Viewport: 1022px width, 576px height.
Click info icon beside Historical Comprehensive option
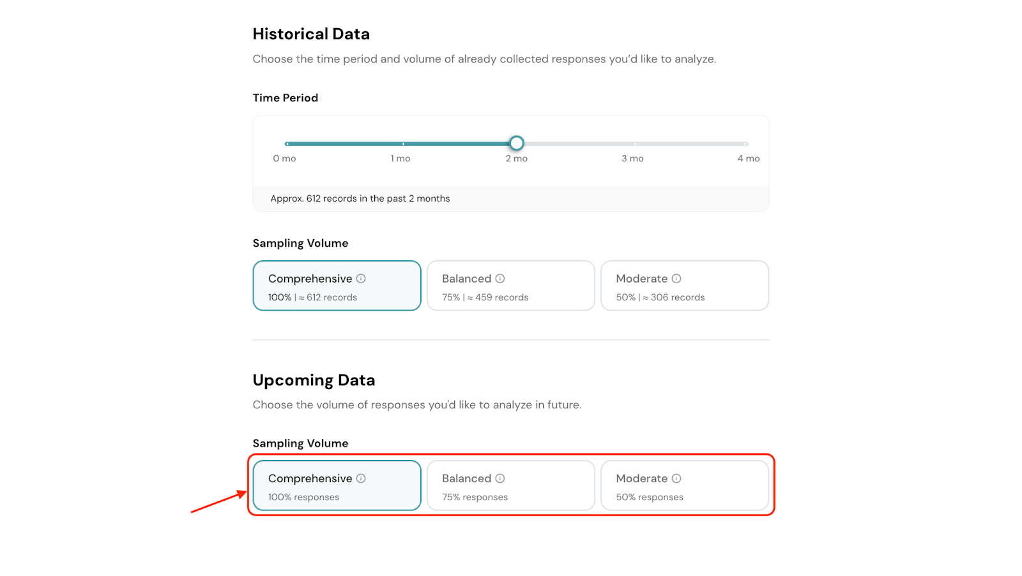click(361, 279)
